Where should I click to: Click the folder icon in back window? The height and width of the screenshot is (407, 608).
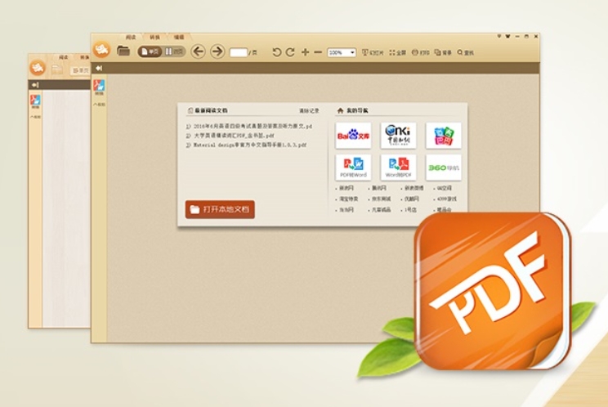click(x=57, y=69)
